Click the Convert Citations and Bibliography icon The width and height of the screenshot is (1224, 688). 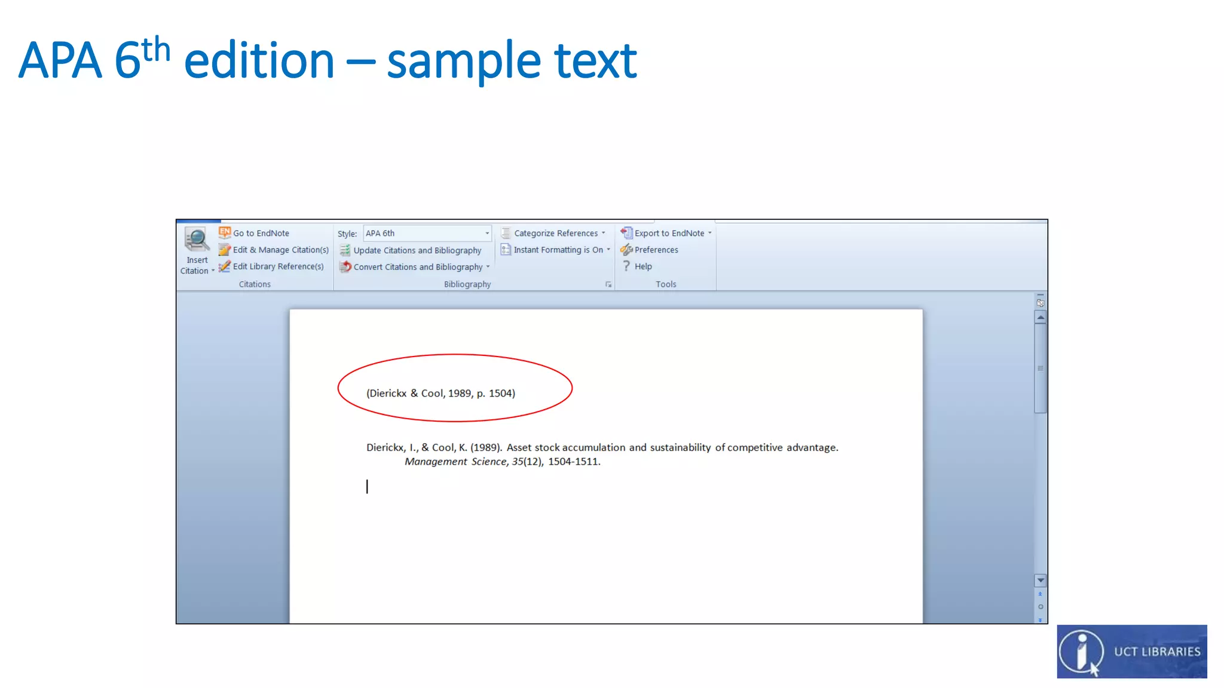(345, 267)
